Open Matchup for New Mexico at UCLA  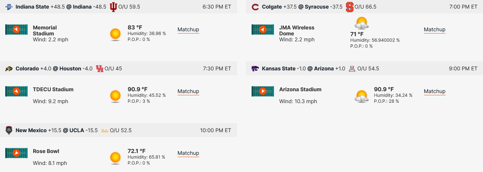pos(188,153)
